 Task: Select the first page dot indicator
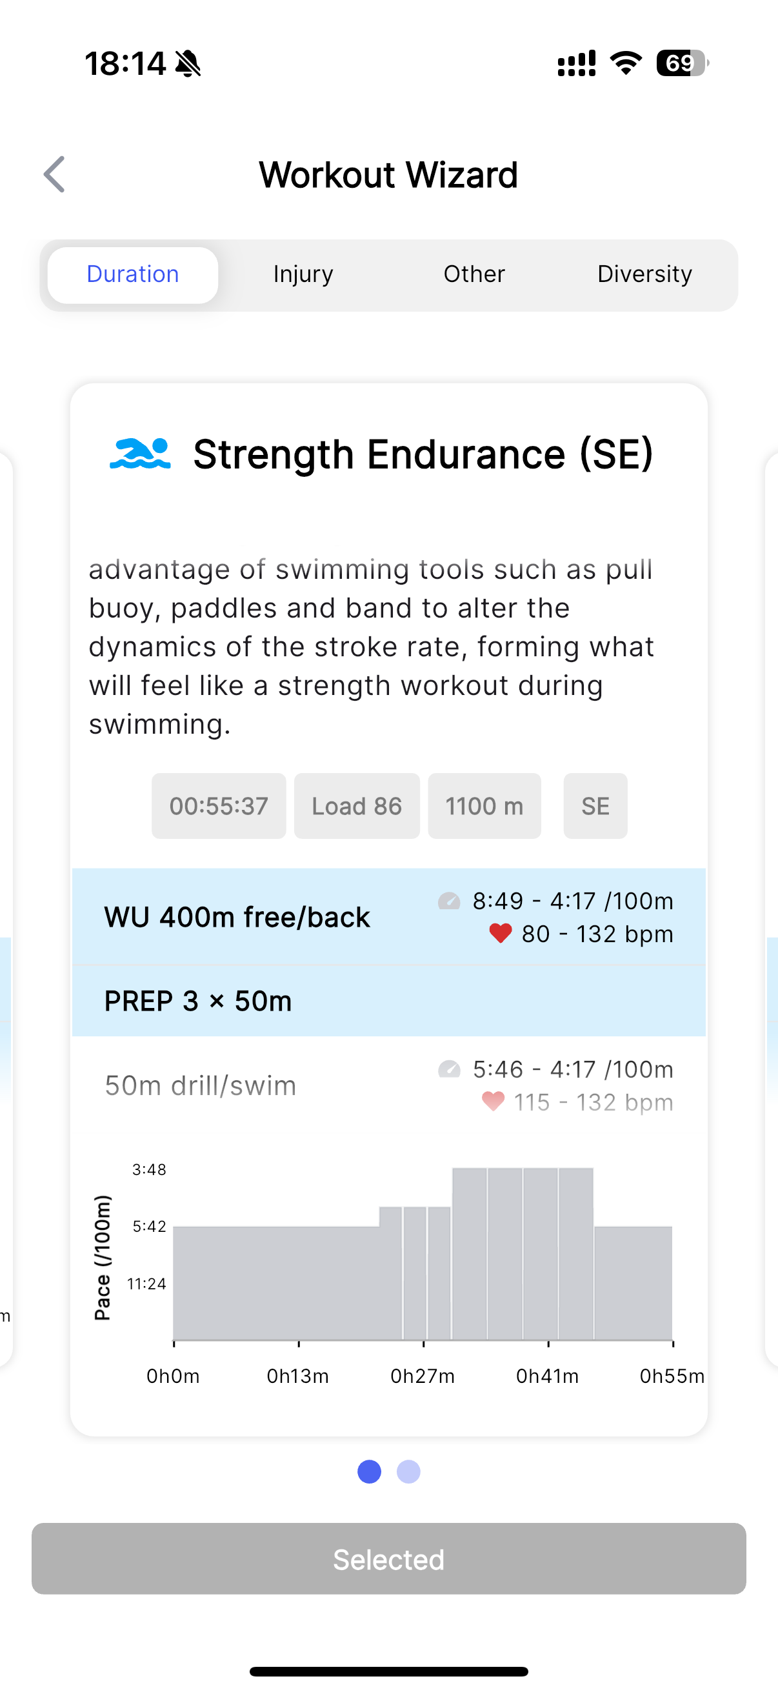pos(369,1471)
